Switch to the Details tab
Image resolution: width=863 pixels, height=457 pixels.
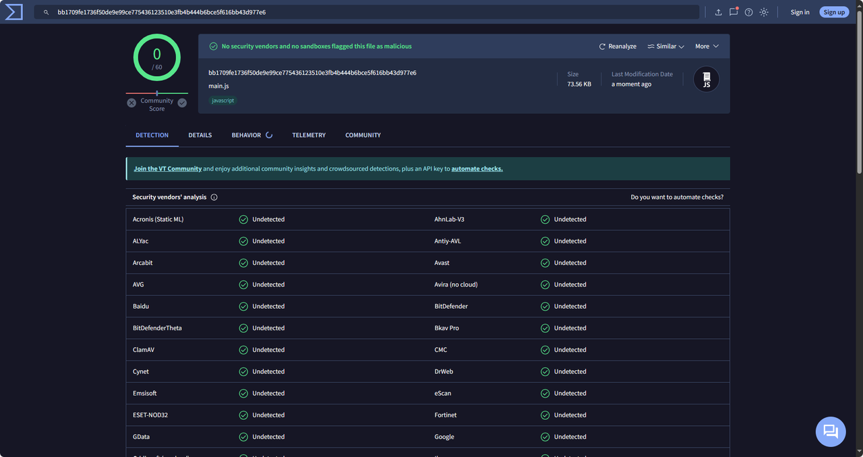coord(200,135)
